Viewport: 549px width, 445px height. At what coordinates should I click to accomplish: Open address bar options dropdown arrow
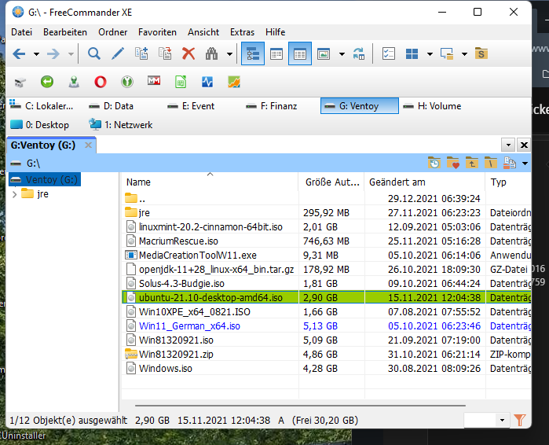[x=525, y=164]
